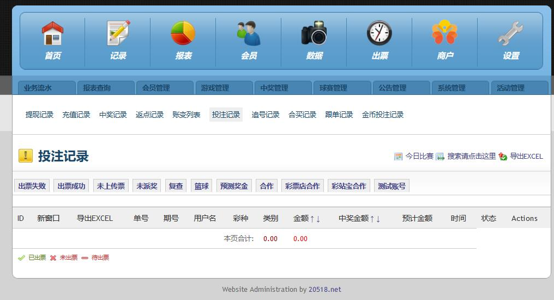Image resolution: width=554 pixels, height=300 pixels.
Task: Open the 首页 home icon
Action: click(53, 33)
